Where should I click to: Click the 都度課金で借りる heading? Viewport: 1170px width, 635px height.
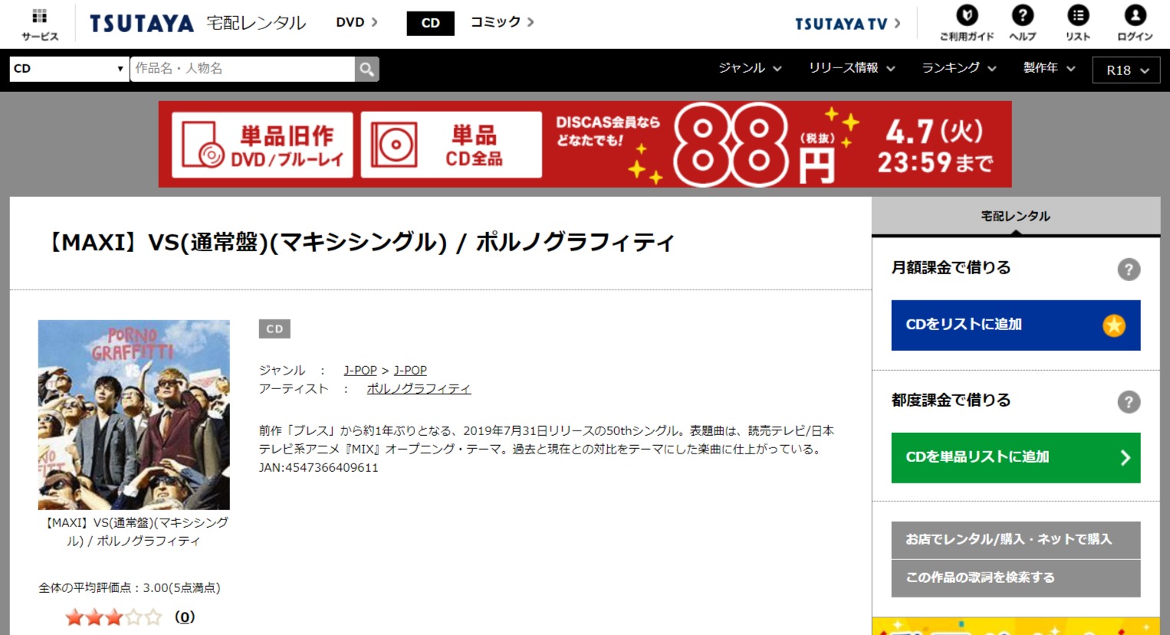(x=951, y=401)
